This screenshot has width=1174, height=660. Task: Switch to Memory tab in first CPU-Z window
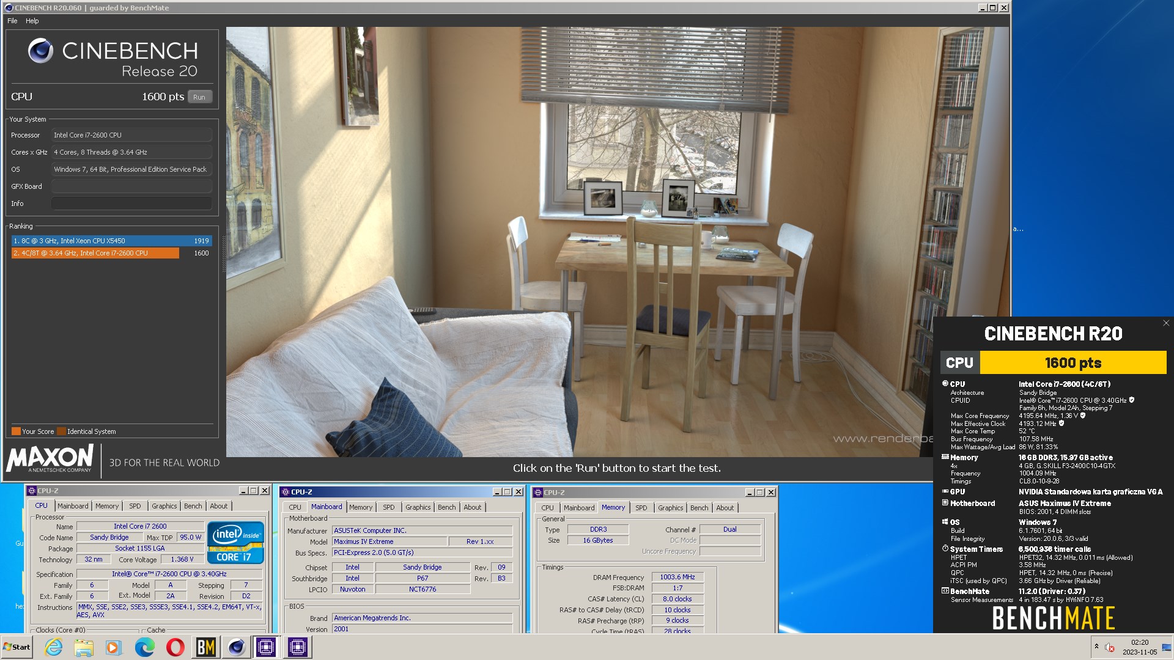pos(107,506)
